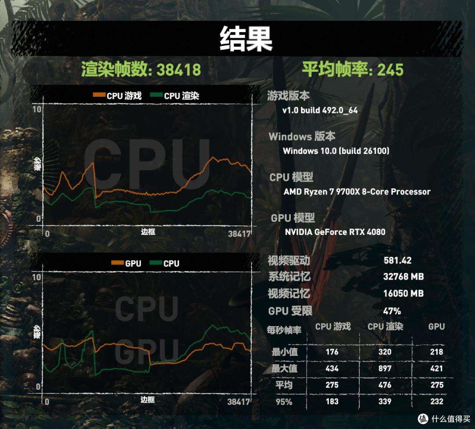475x429 pixels.
Task: Select Windows 10.0 (build 26100) text
Action: point(336,151)
